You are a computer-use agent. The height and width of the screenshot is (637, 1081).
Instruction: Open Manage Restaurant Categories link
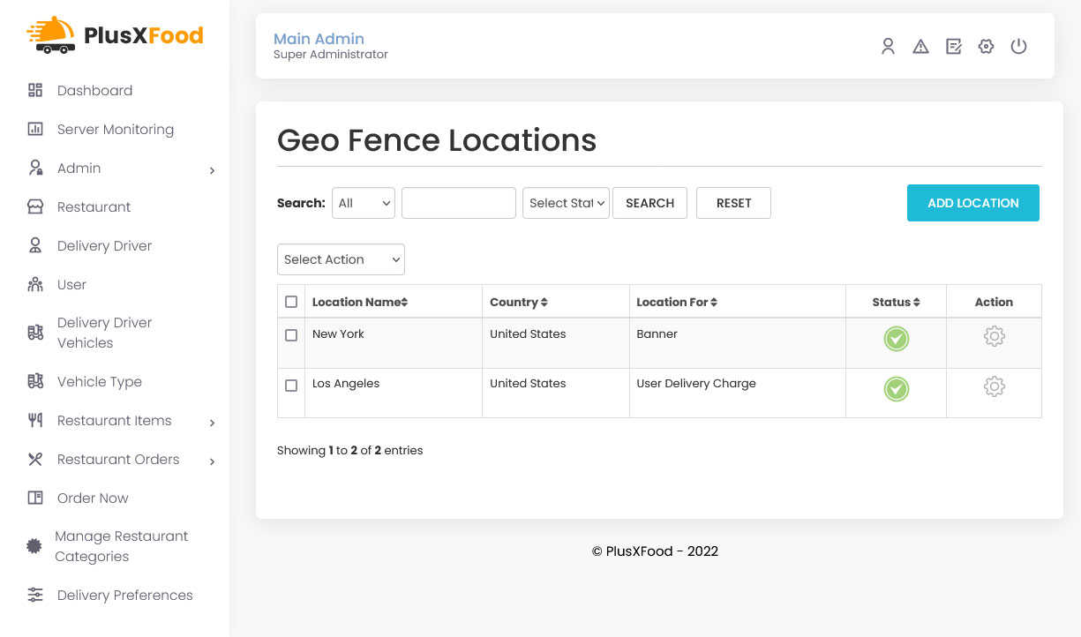pos(122,546)
